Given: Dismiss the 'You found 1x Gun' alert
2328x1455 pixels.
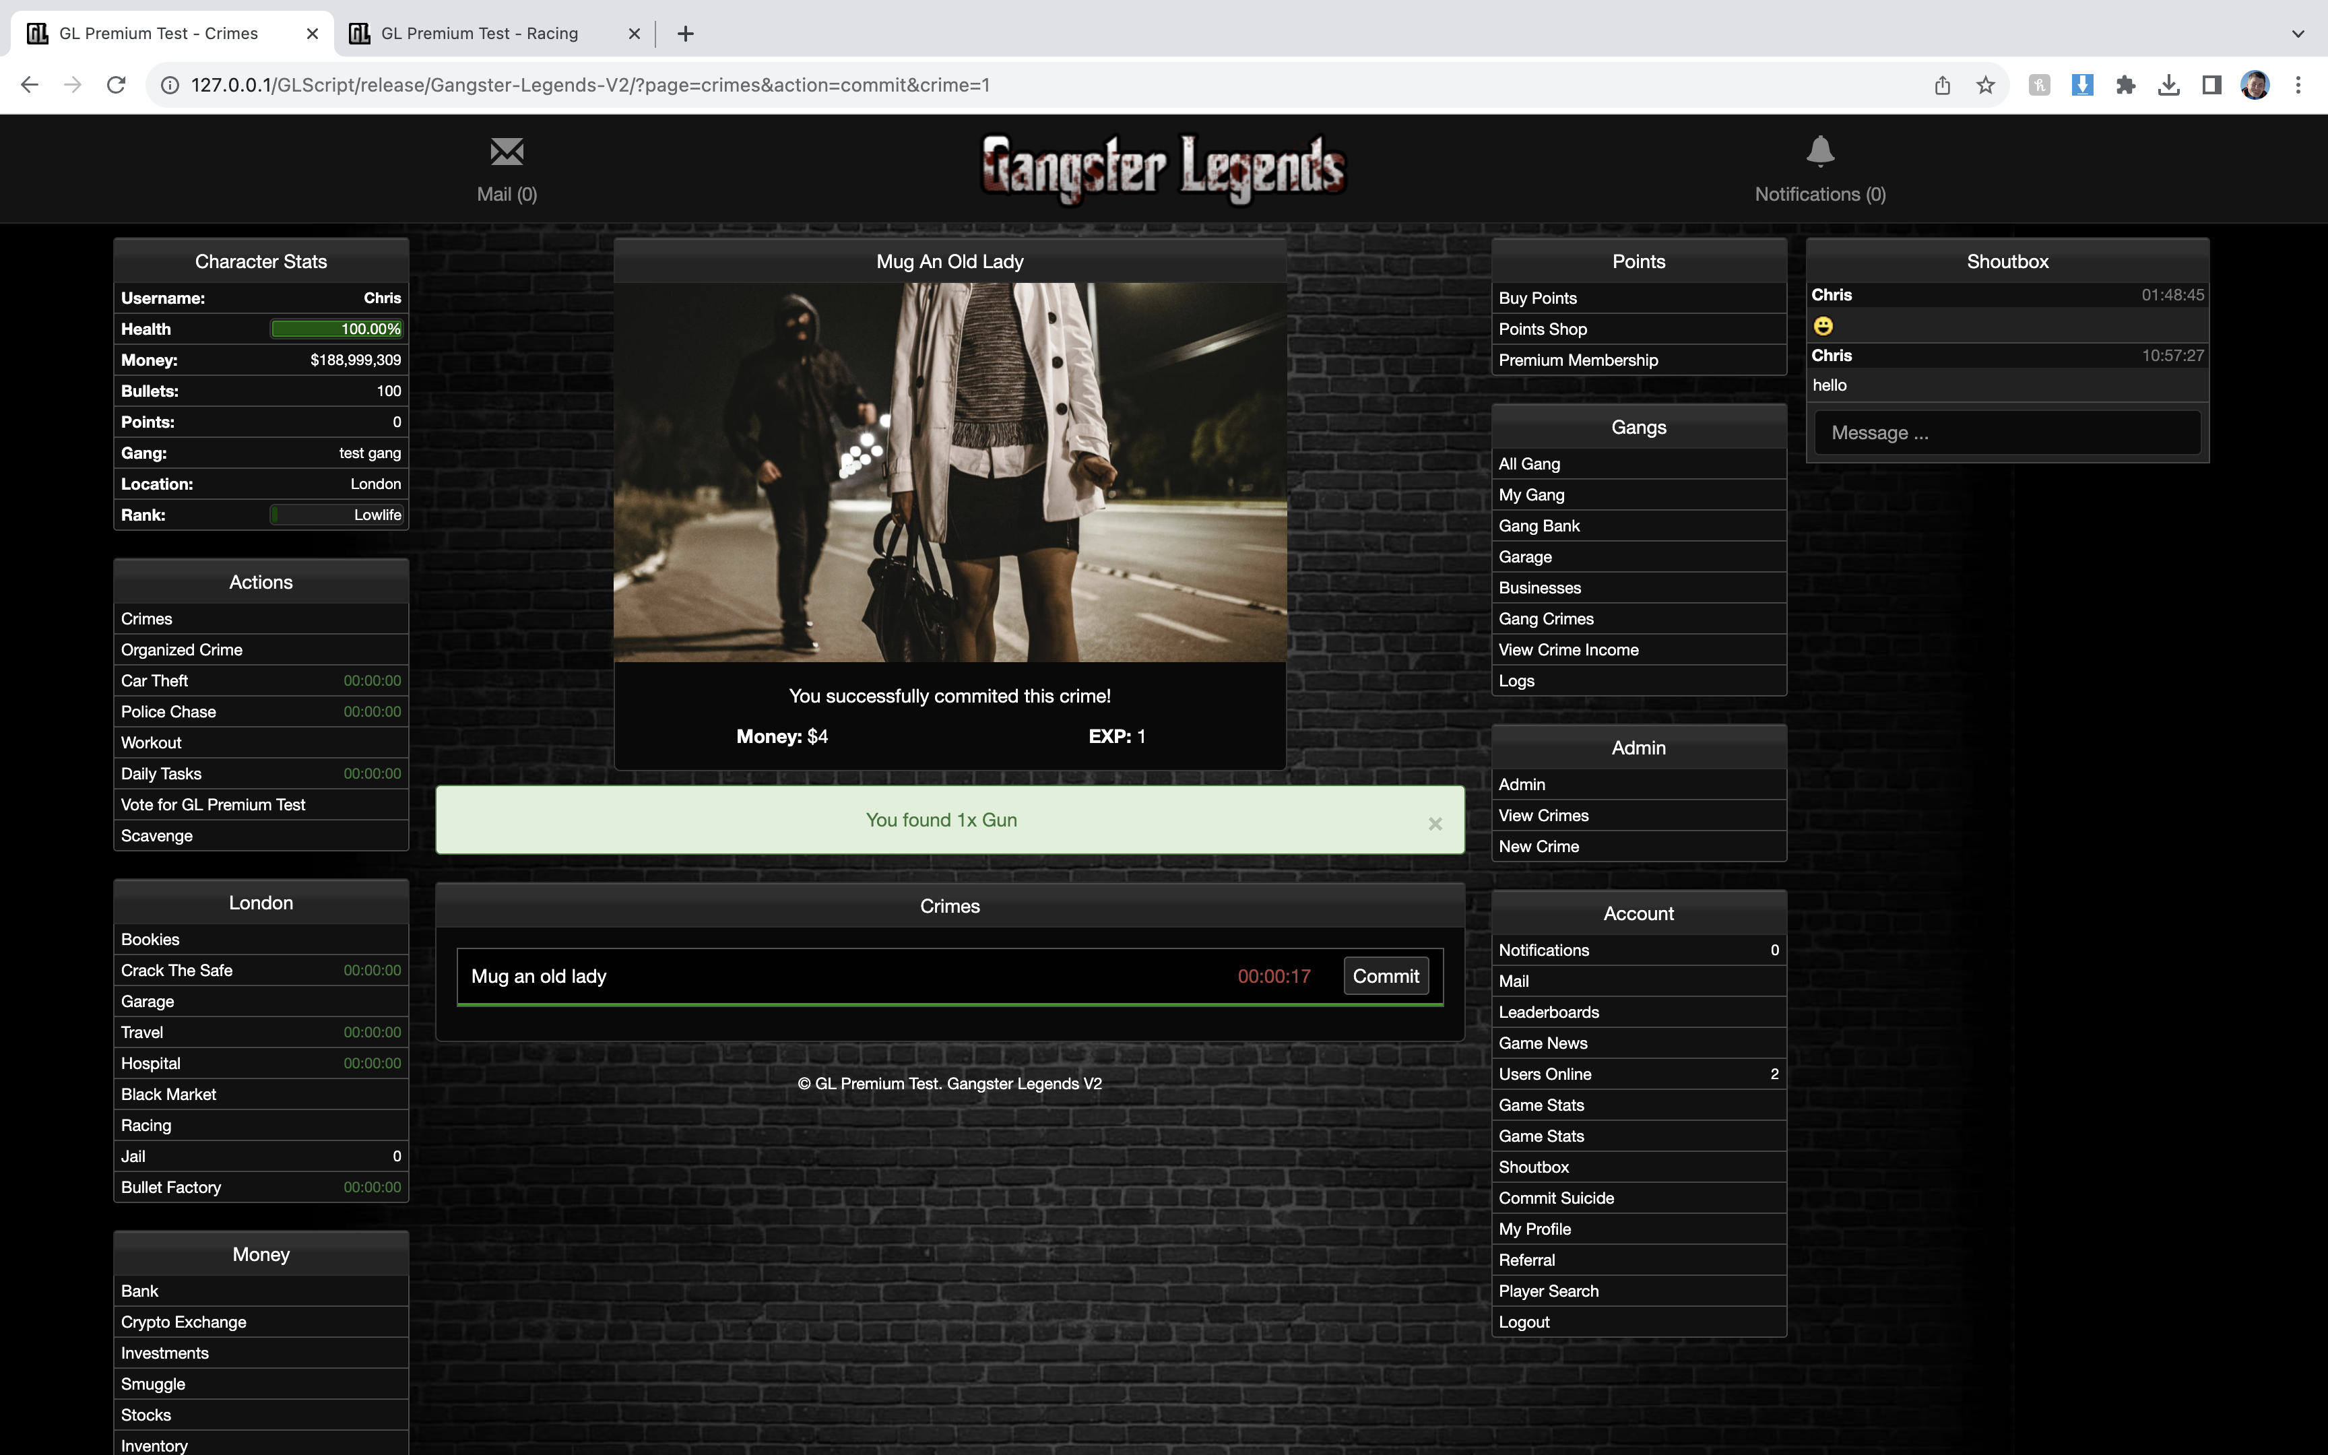Looking at the screenshot, I should [1434, 824].
